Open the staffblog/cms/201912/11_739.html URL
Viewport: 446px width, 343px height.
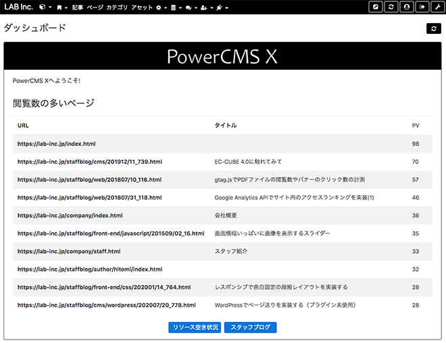coord(90,162)
